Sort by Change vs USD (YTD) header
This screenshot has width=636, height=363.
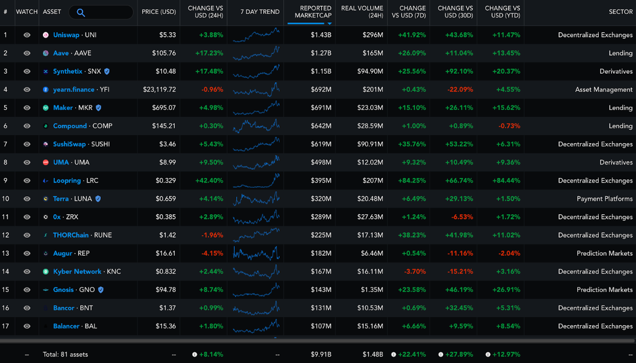[502, 12]
